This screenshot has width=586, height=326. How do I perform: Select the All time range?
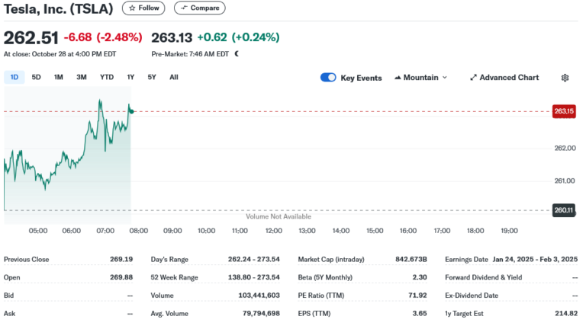point(174,77)
